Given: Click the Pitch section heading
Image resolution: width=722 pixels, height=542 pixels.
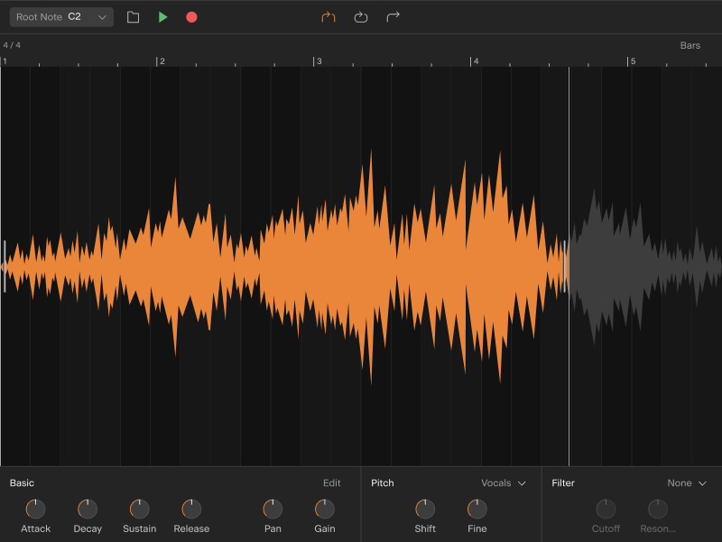Looking at the screenshot, I should pyautogui.click(x=382, y=483).
